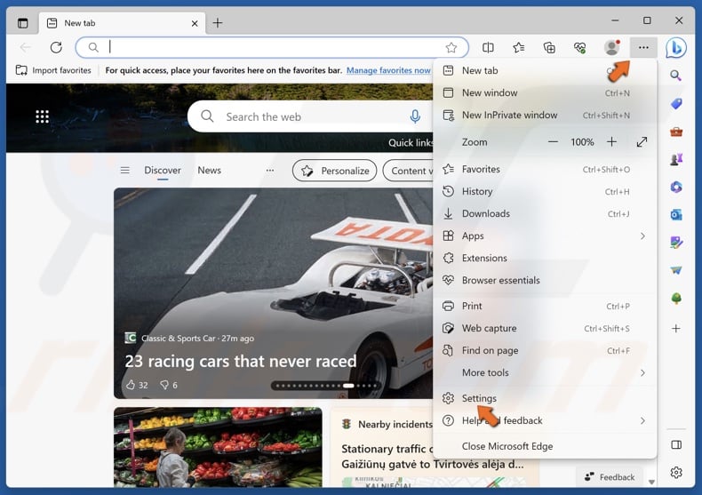Increase zoom with plus button
This screenshot has width=702, height=495.
[611, 142]
